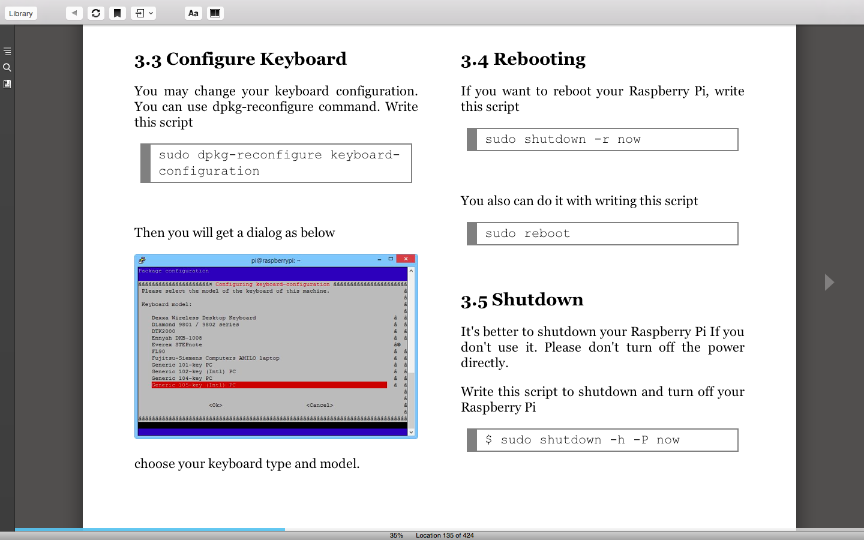Click the 35% progress label
Image resolution: width=864 pixels, height=540 pixels.
[x=397, y=535]
